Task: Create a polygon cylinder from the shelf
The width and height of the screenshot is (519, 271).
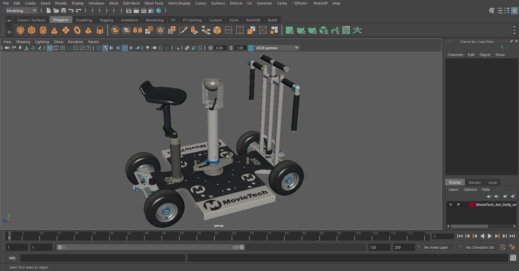Action: (43, 30)
